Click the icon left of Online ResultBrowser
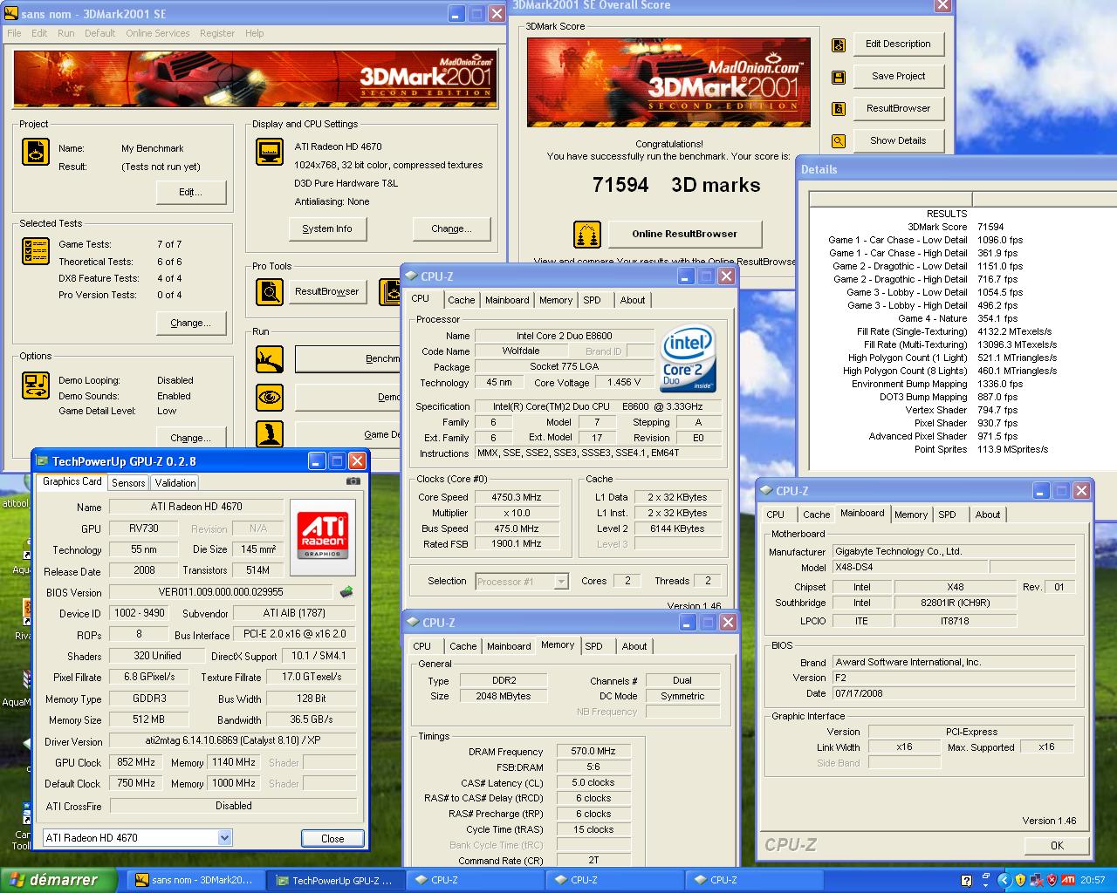The height and width of the screenshot is (893, 1117). 587,234
